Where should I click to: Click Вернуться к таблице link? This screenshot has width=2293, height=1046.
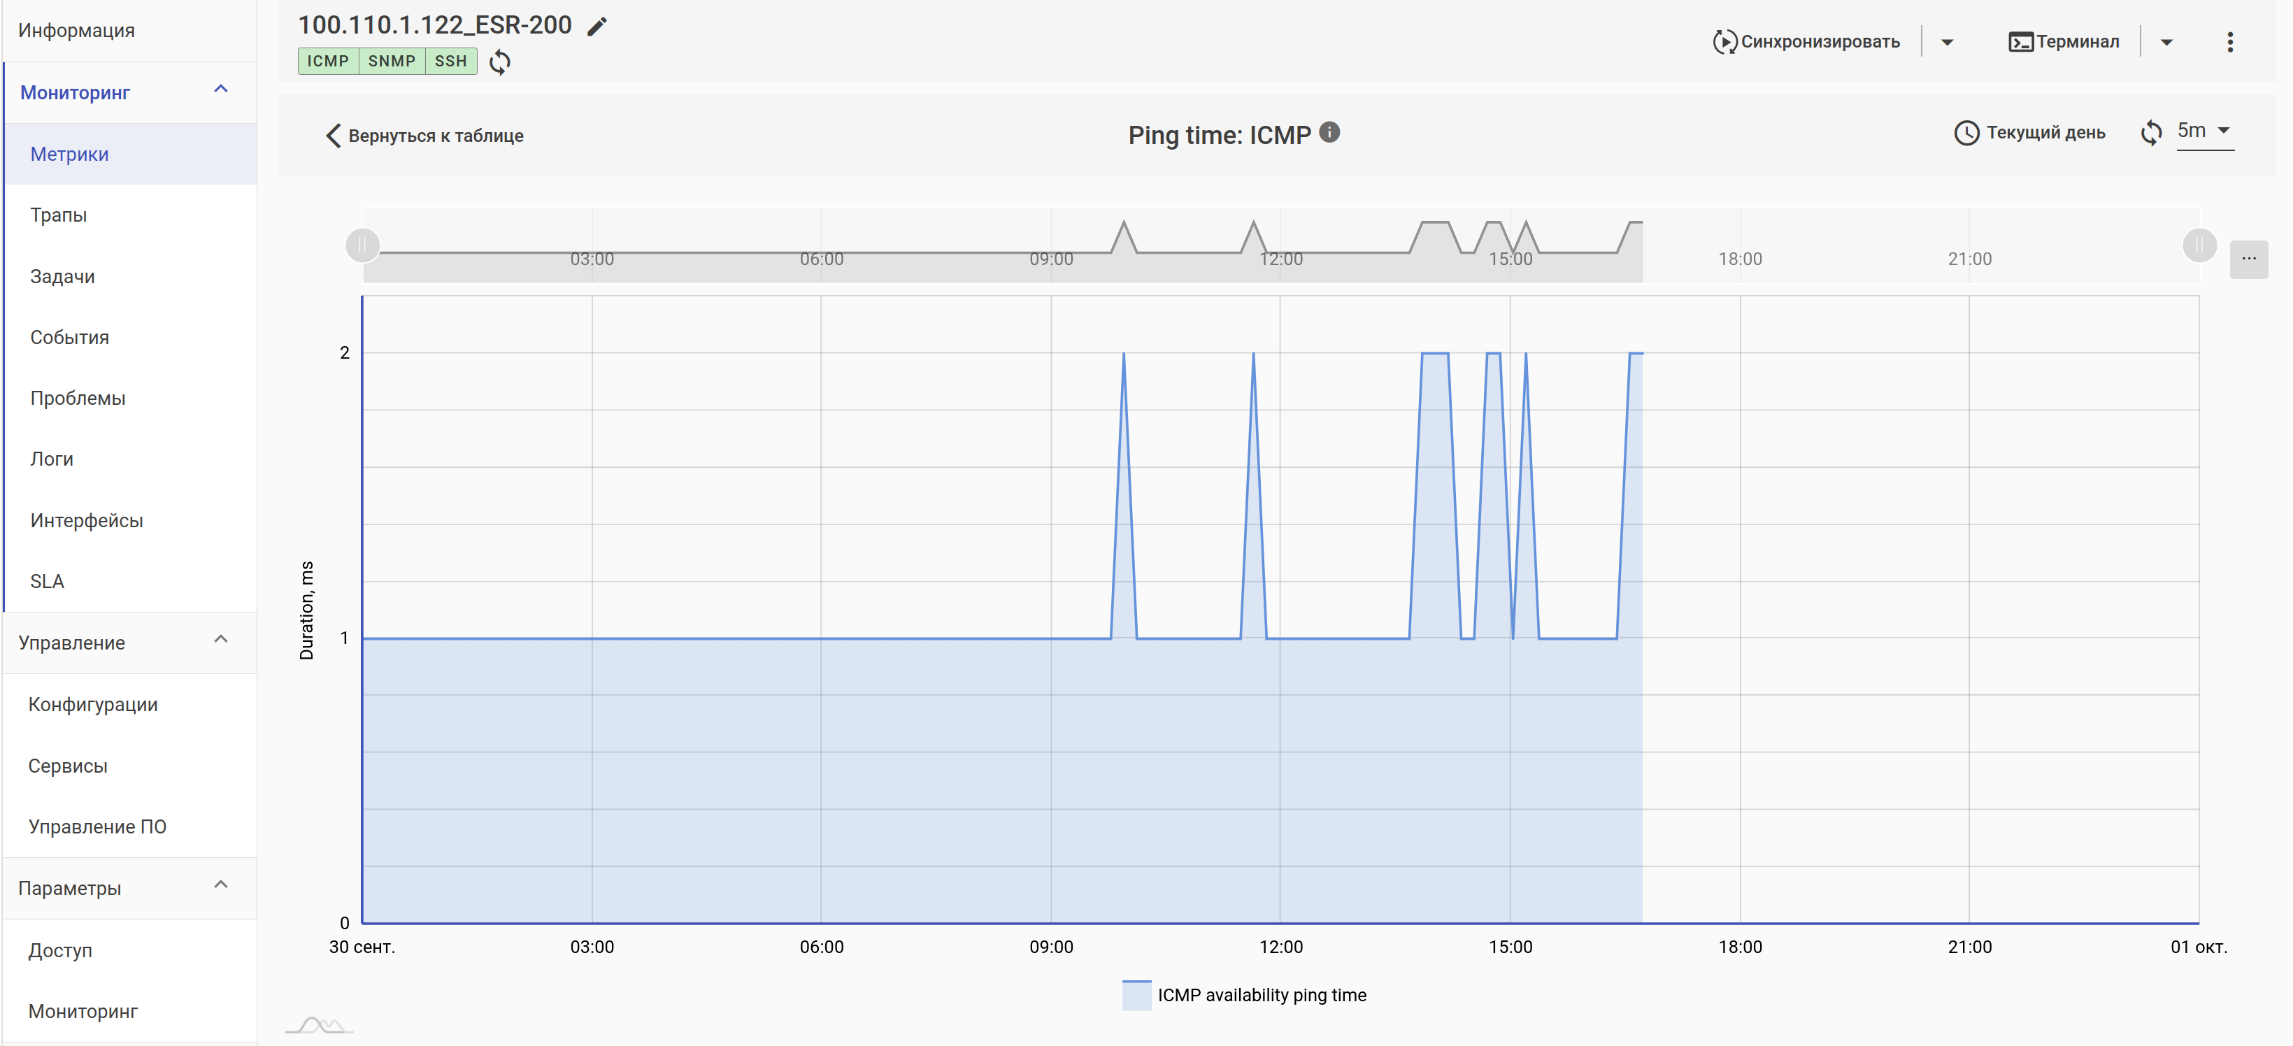[x=424, y=136]
